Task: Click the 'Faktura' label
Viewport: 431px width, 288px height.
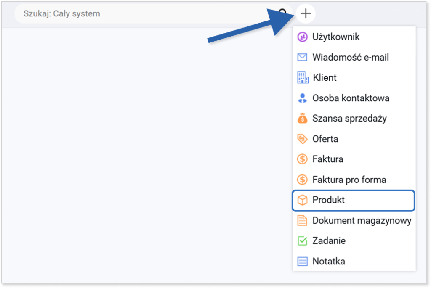Action: click(x=327, y=159)
